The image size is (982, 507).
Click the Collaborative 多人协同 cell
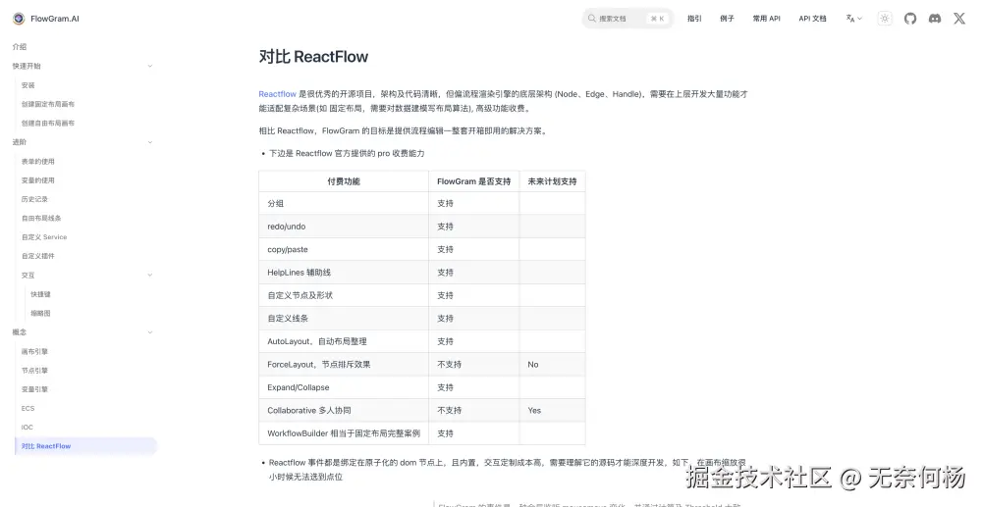344,411
